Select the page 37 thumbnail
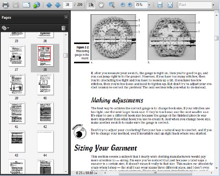The width and height of the screenshot is (220, 176). point(17,56)
